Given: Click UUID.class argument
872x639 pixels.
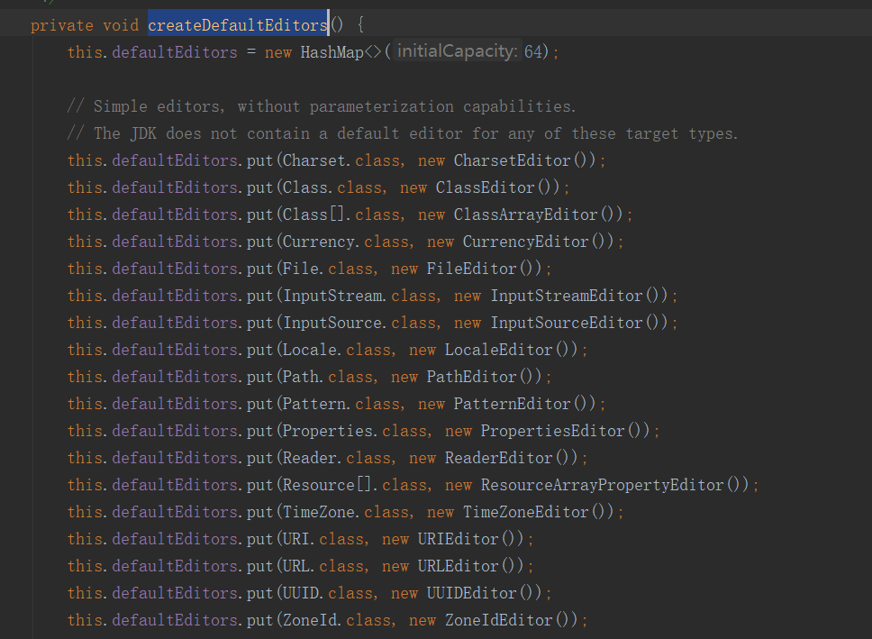Looking at the screenshot, I should click(328, 592).
